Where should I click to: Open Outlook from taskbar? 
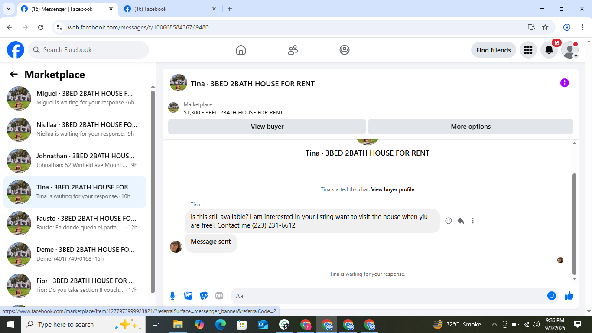coord(263,324)
